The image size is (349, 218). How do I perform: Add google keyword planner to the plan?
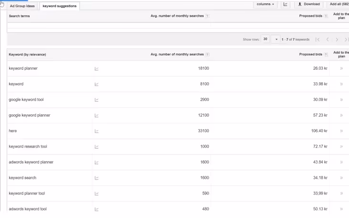tap(341, 115)
